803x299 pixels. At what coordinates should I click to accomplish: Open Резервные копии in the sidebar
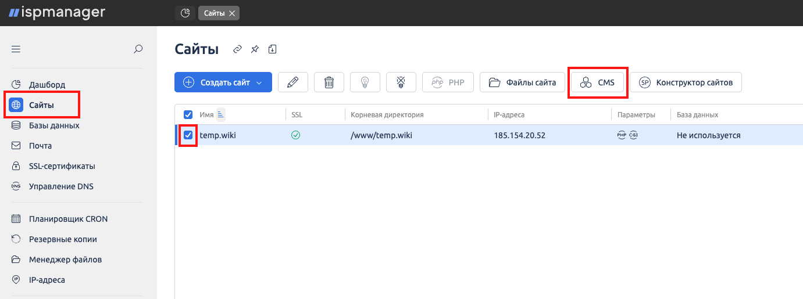tap(54, 239)
